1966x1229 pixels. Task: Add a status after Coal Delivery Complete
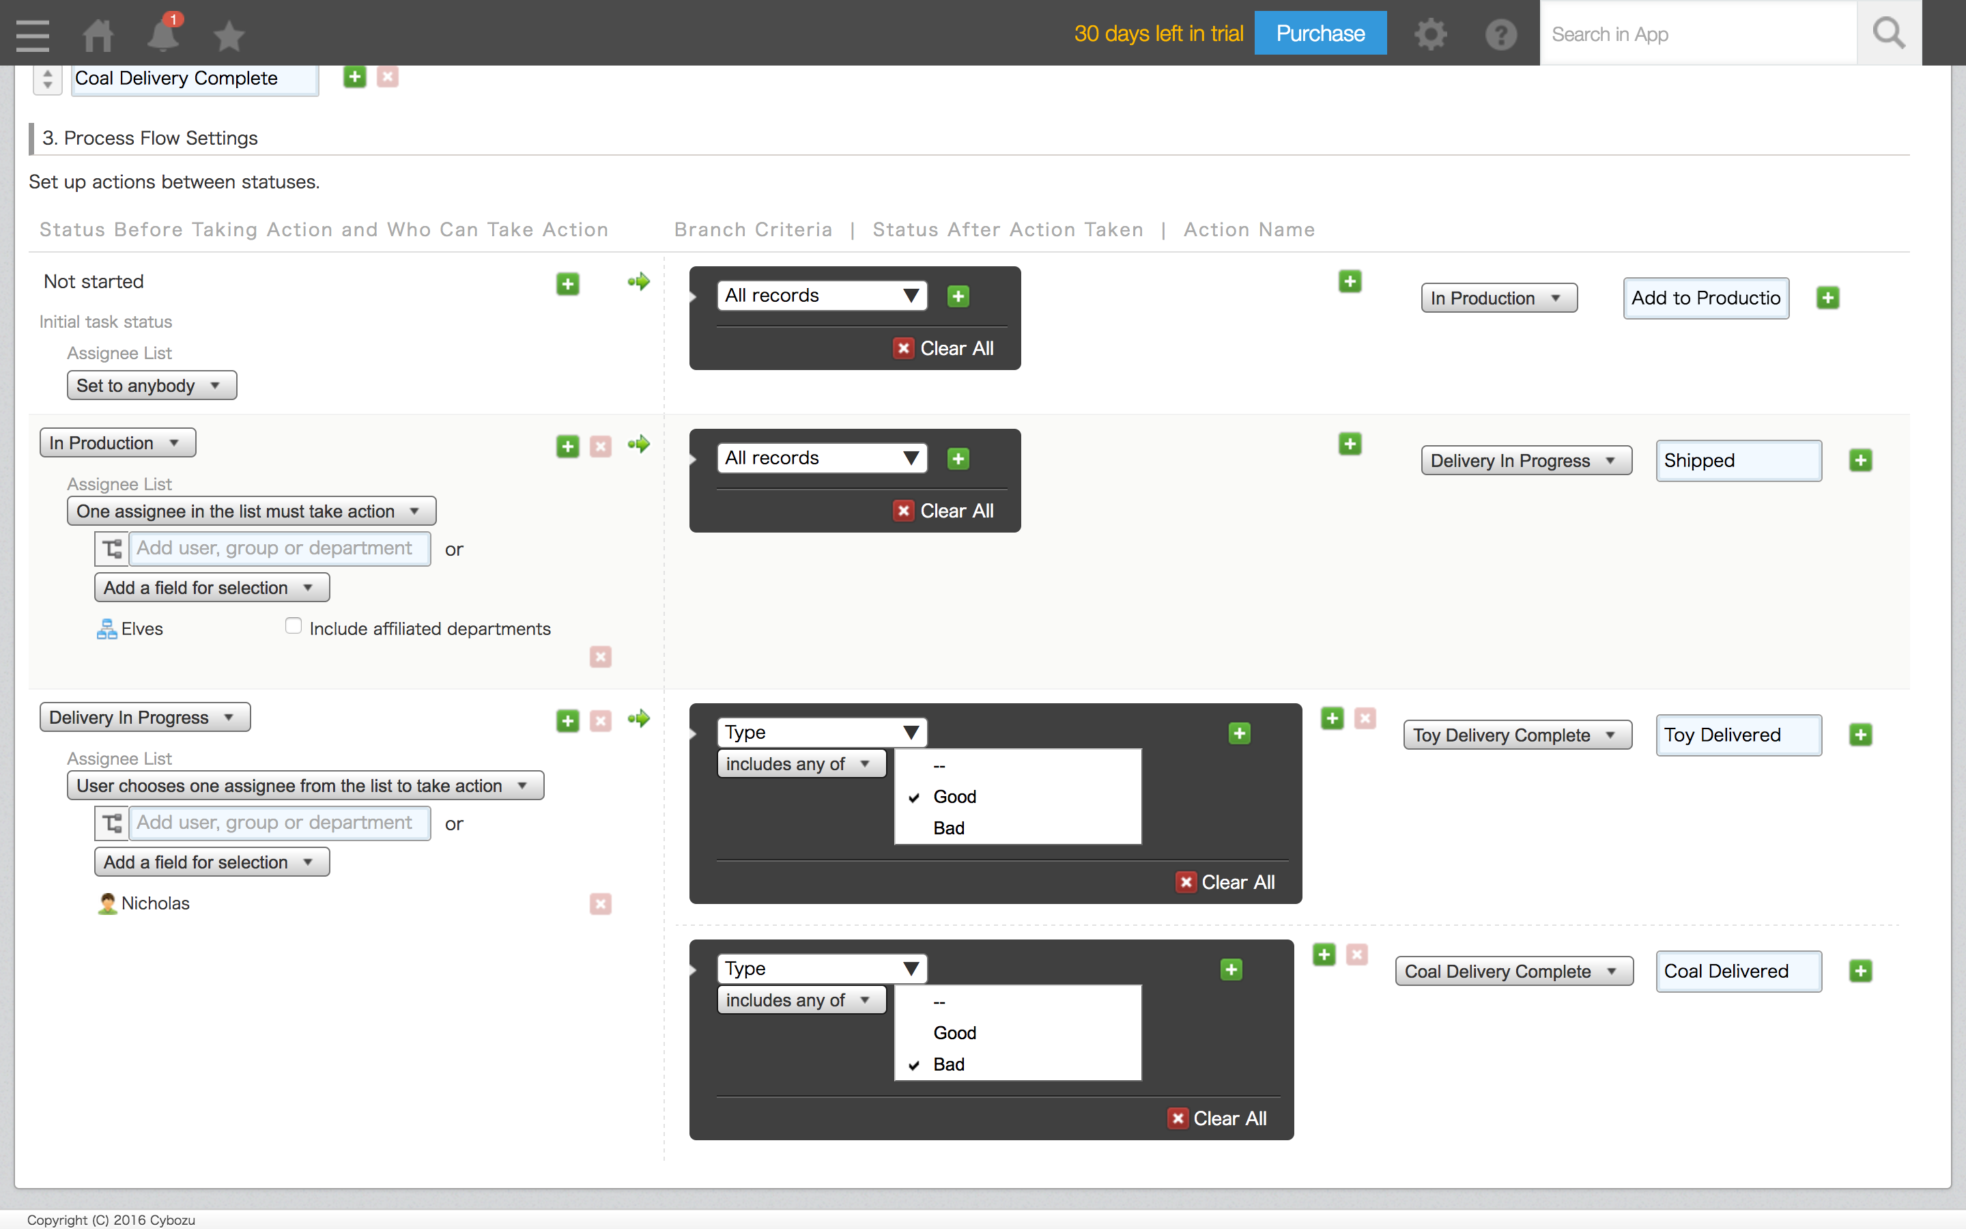[355, 77]
